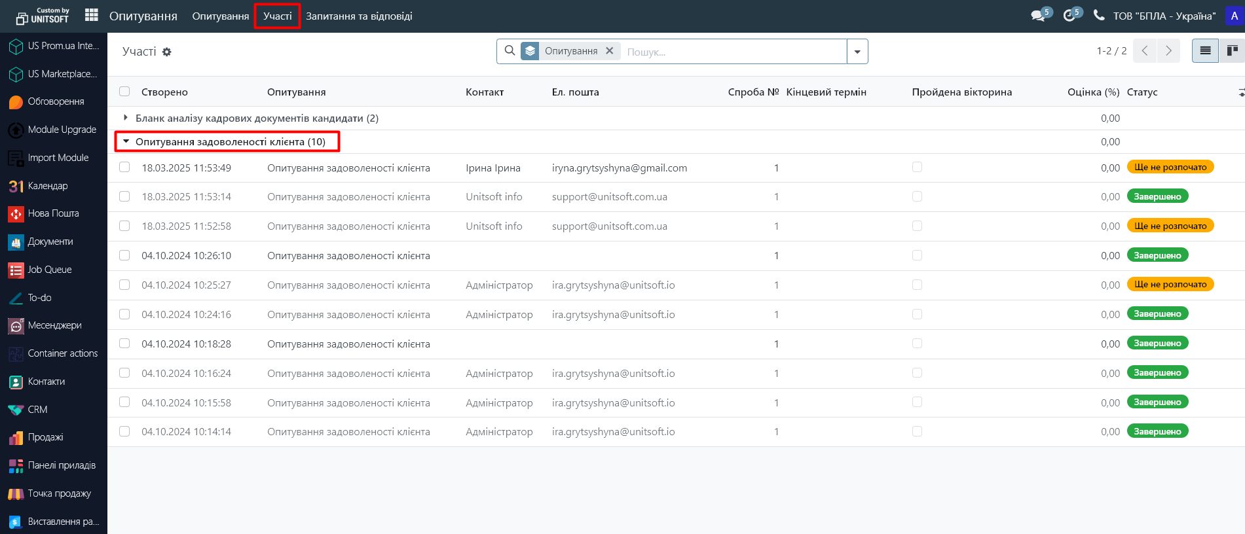Click the gear icon beside Участі title
This screenshot has width=1245, height=534.
click(167, 52)
